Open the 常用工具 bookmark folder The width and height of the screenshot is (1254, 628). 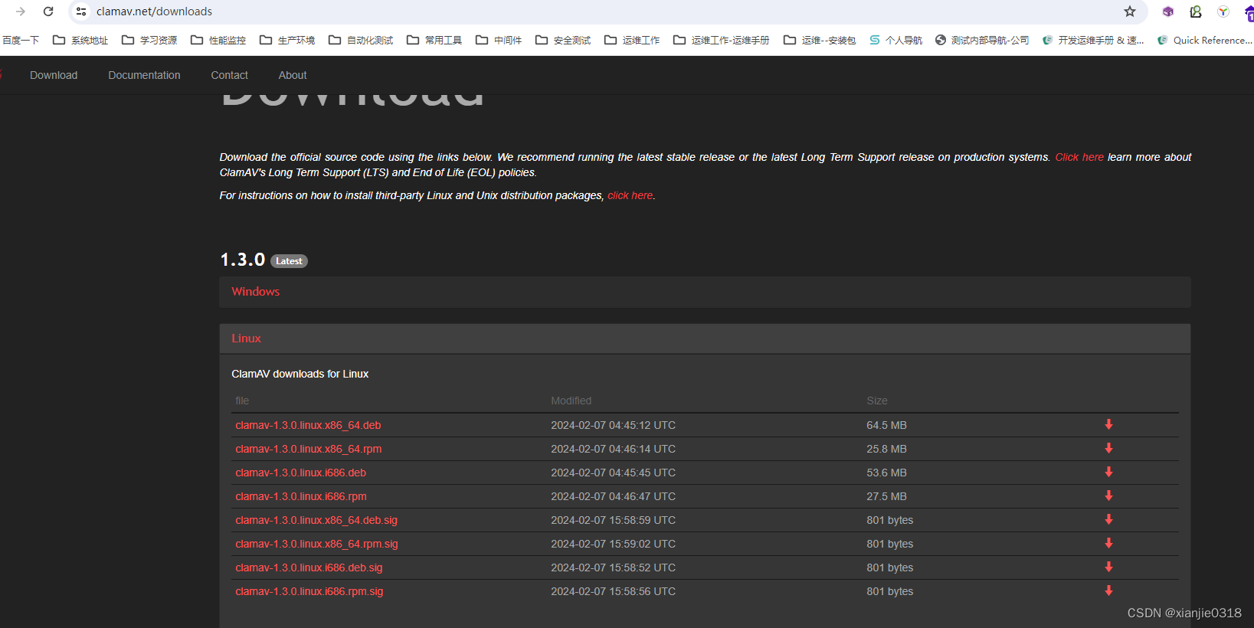pyautogui.click(x=434, y=40)
